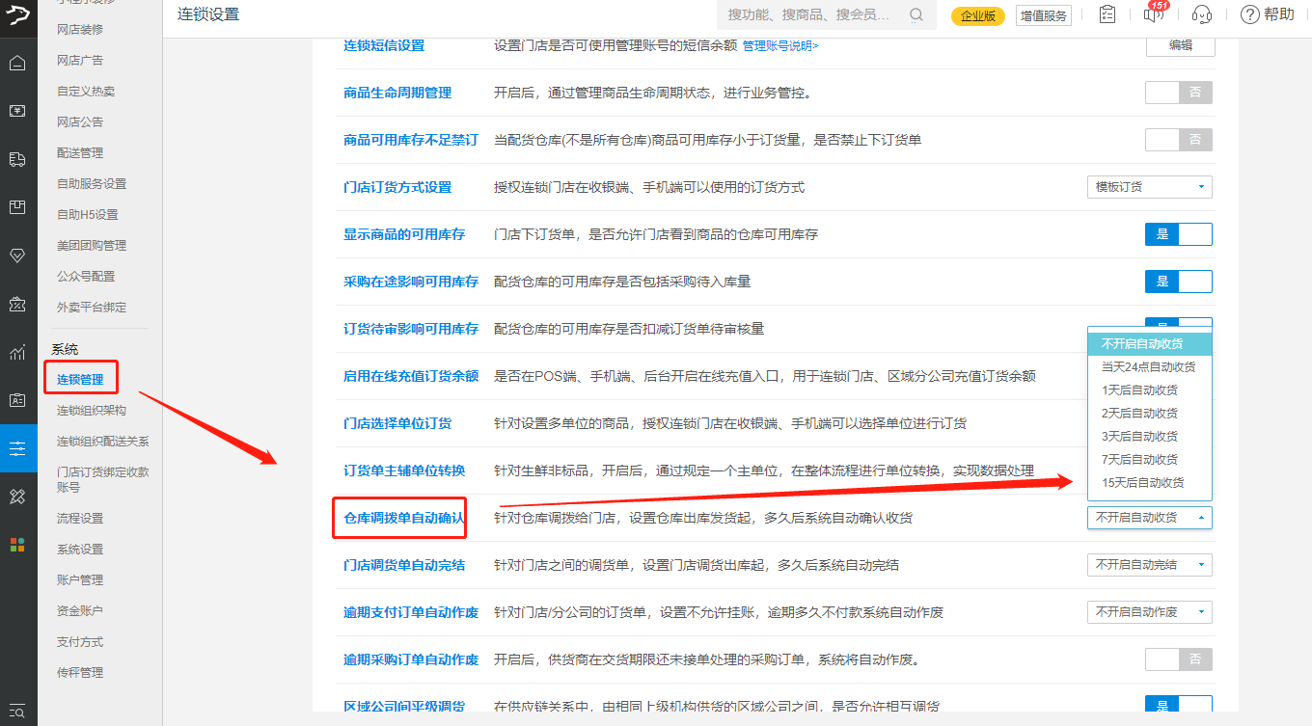Click the clipboard task list icon at top
This screenshot has height=726, width=1312.
click(x=1107, y=14)
